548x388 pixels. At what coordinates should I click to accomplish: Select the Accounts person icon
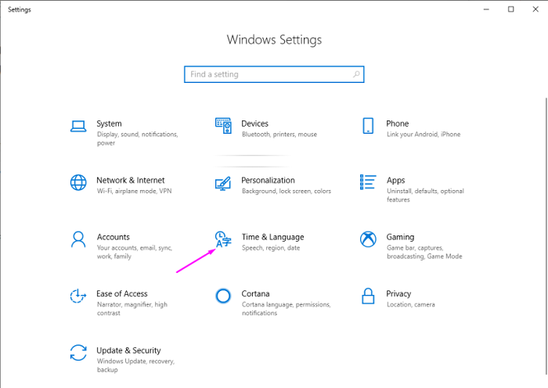click(78, 239)
